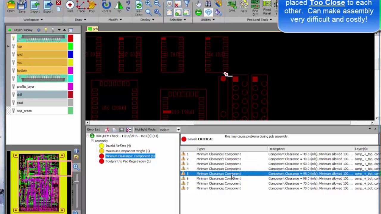381x214 pixels.
Task: Click the yellow color swatch of vcc layer
Action: click(70, 62)
